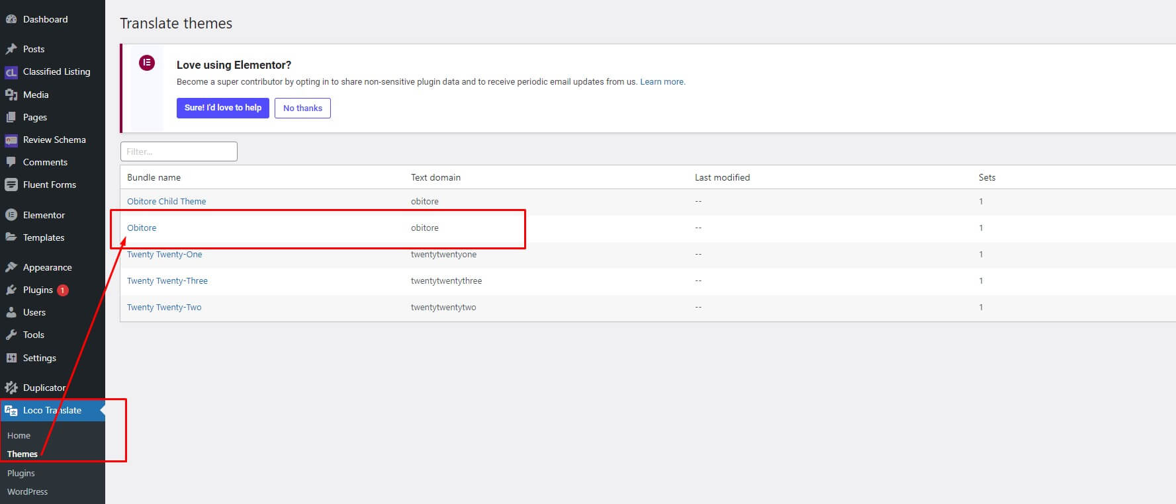Click the Last modified column header

[x=722, y=177]
